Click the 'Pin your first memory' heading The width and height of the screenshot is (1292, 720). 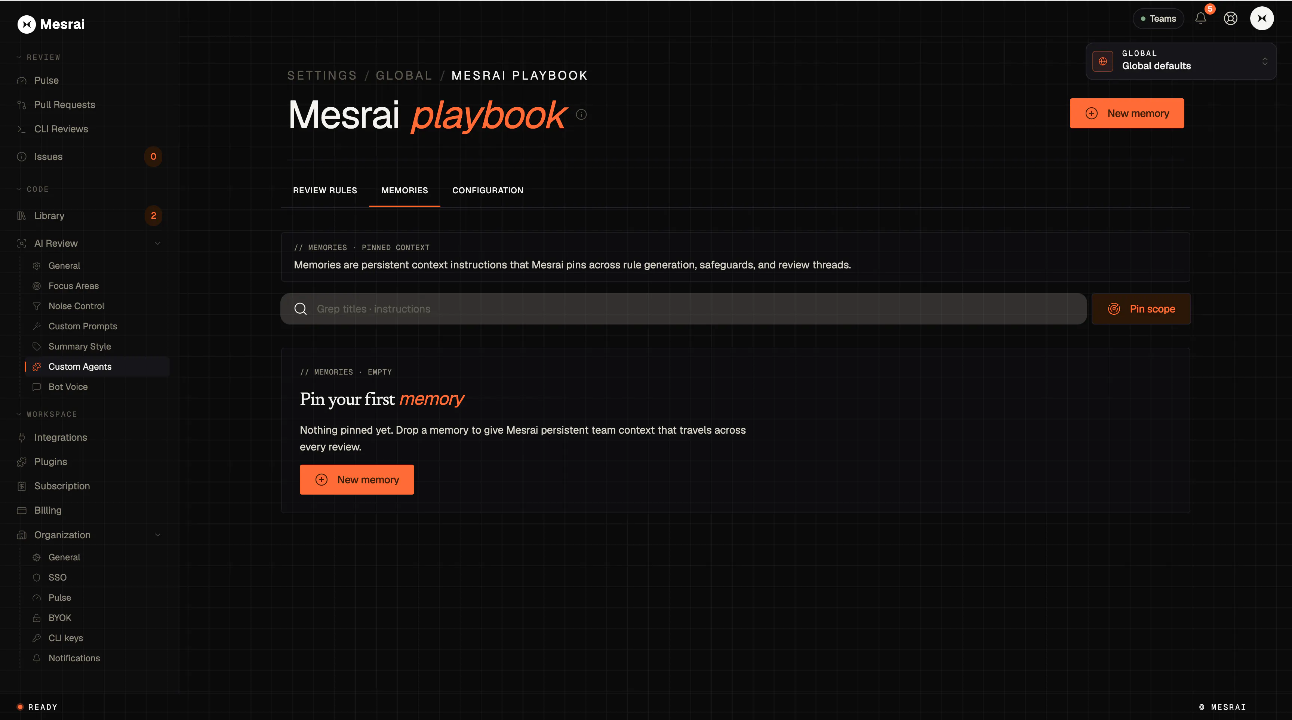click(x=382, y=399)
